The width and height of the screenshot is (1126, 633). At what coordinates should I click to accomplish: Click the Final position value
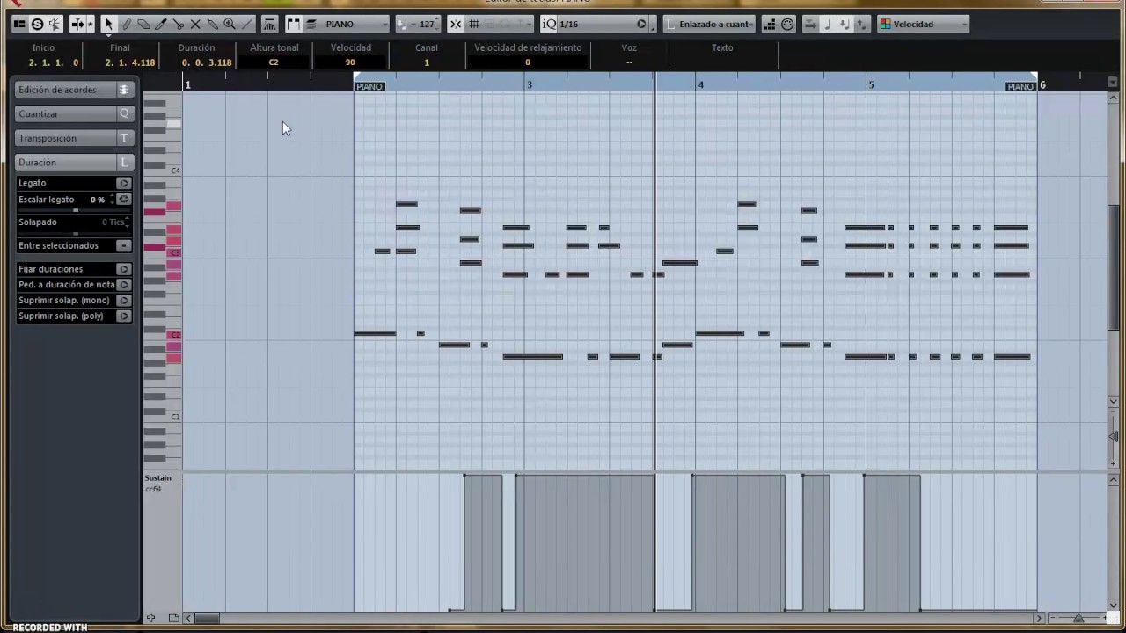tap(130, 62)
